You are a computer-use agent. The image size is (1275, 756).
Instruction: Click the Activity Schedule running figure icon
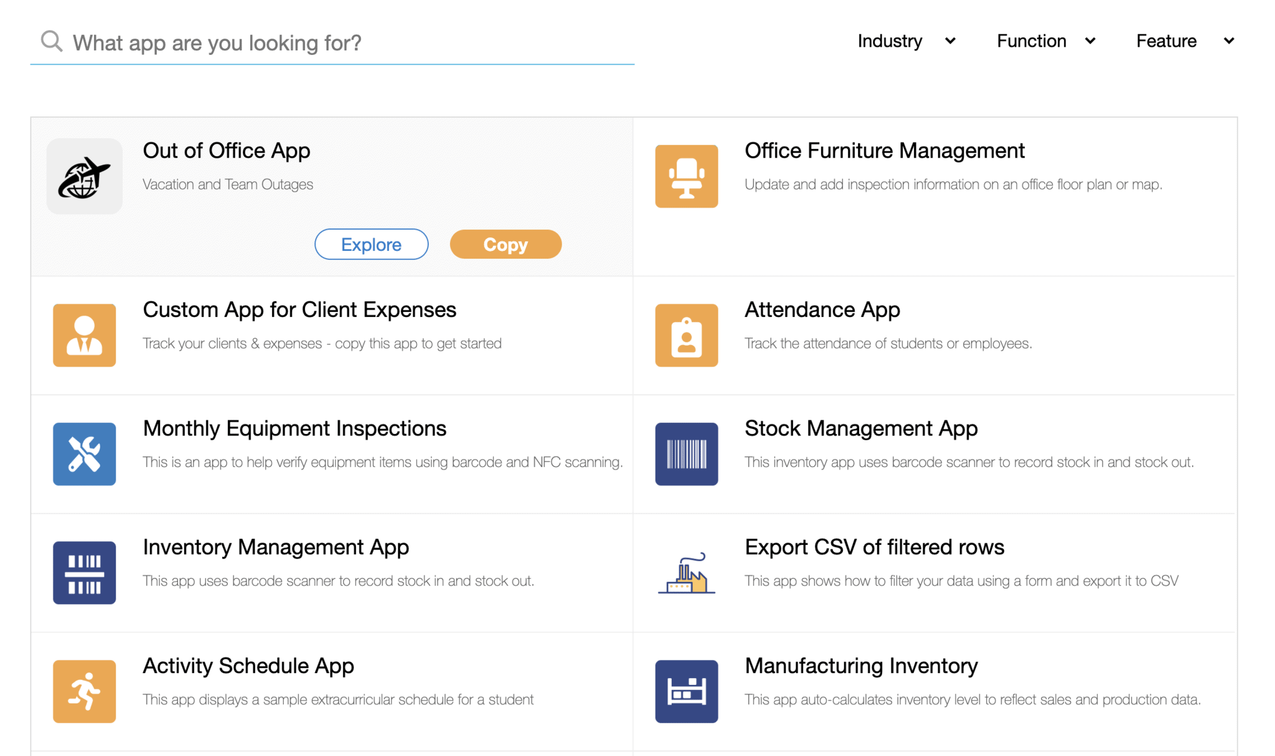pyautogui.click(x=84, y=691)
